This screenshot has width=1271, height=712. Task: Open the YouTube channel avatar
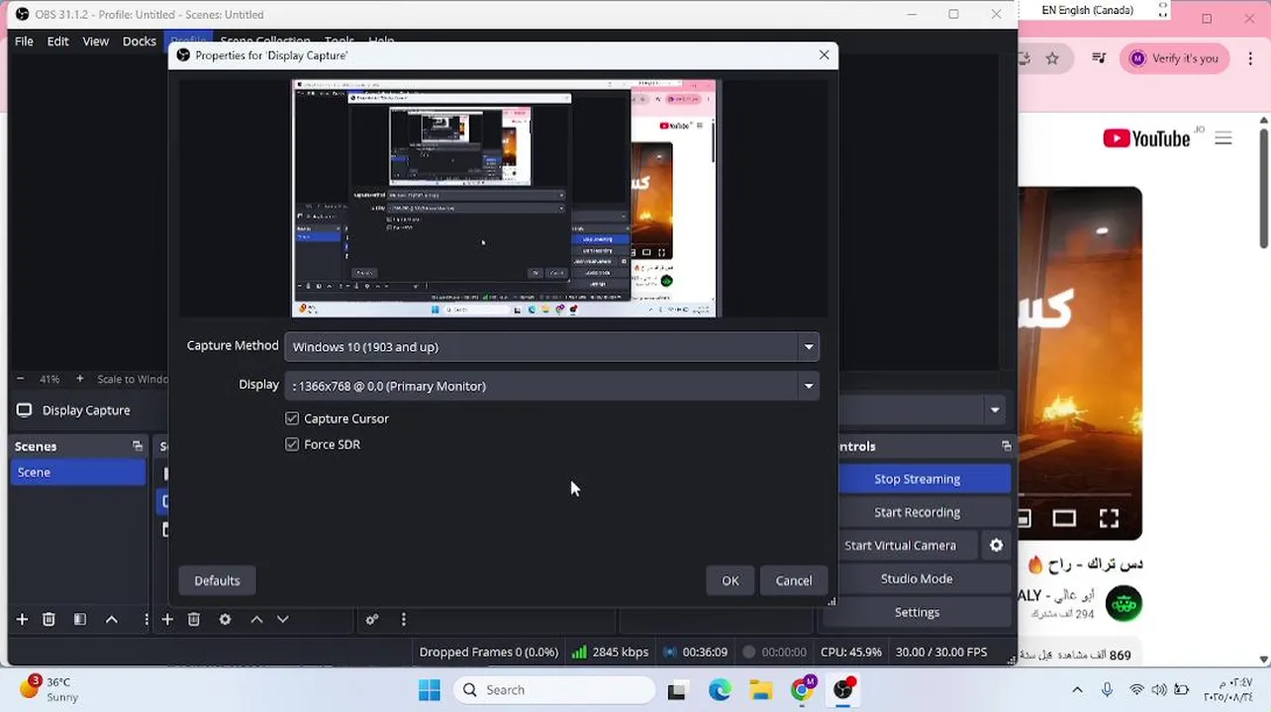1124,603
